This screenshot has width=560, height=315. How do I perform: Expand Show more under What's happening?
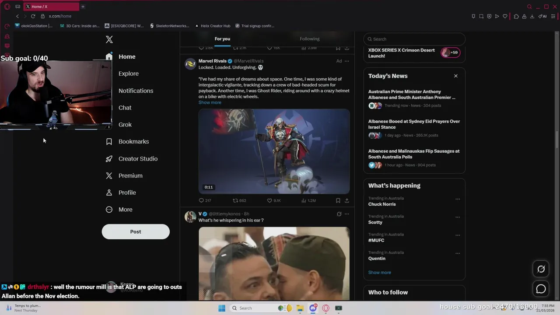tap(380, 272)
